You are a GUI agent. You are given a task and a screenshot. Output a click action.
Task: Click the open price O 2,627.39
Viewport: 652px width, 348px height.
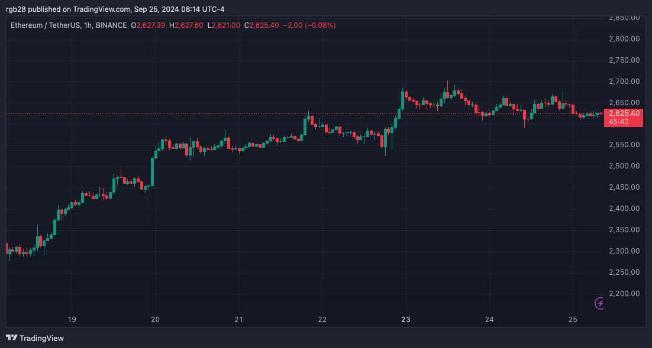click(147, 25)
